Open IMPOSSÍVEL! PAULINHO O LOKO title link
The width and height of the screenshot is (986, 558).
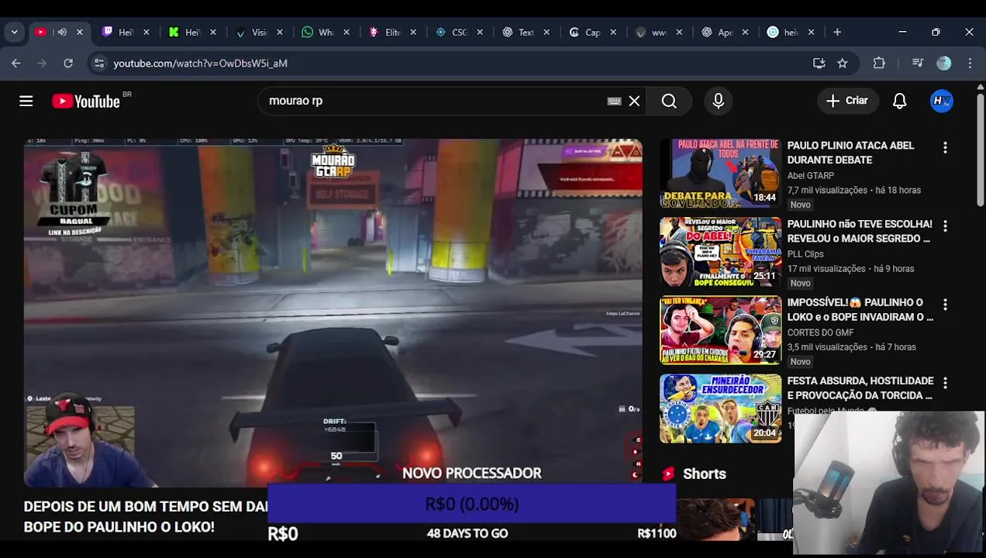click(860, 309)
